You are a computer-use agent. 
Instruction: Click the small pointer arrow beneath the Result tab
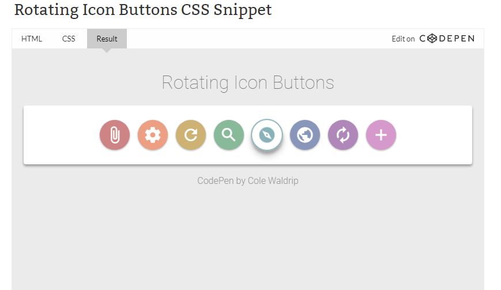(107, 51)
